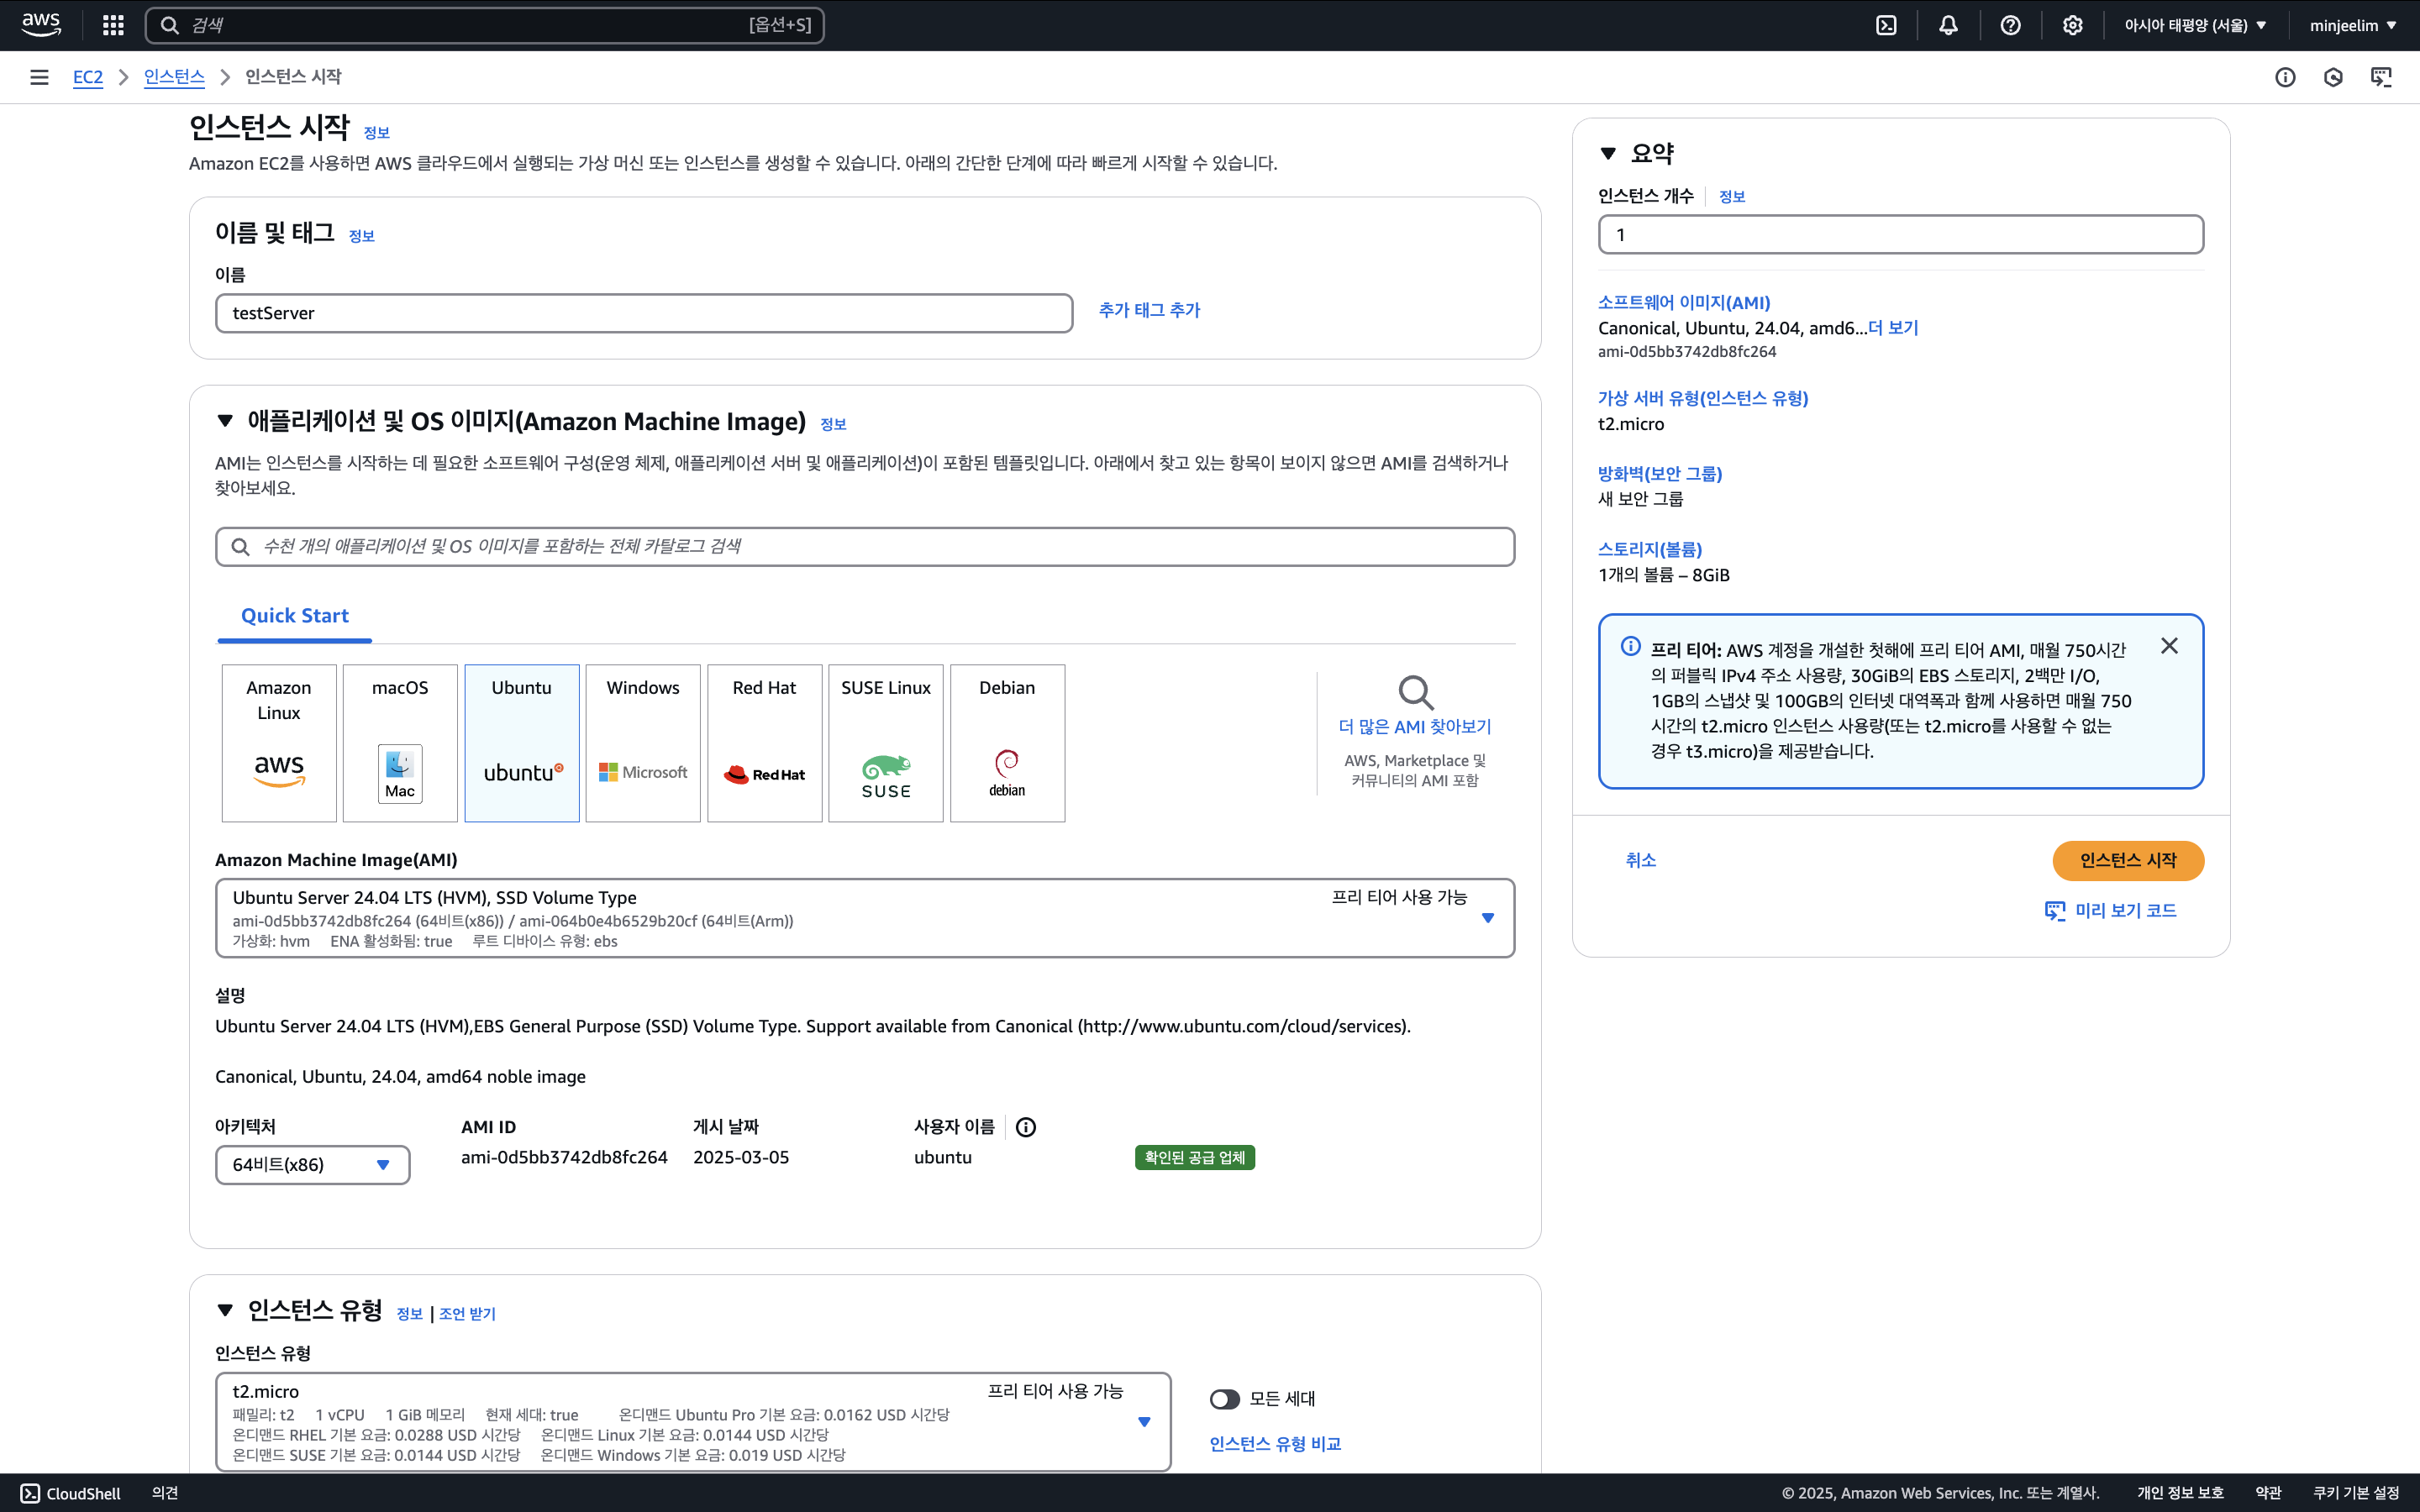The height and width of the screenshot is (1512, 2420).
Task: Open the AWS services grid menu
Action: (113, 25)
